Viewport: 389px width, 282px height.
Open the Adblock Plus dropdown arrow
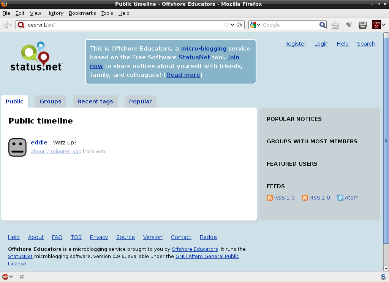(11, 277)
